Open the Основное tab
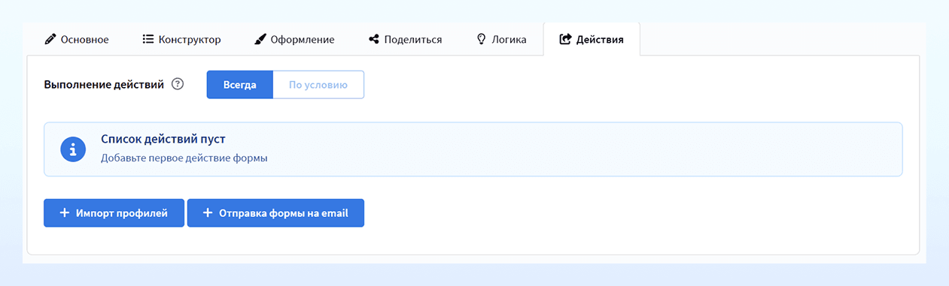 pyautogui.click(x=77, y=40)
